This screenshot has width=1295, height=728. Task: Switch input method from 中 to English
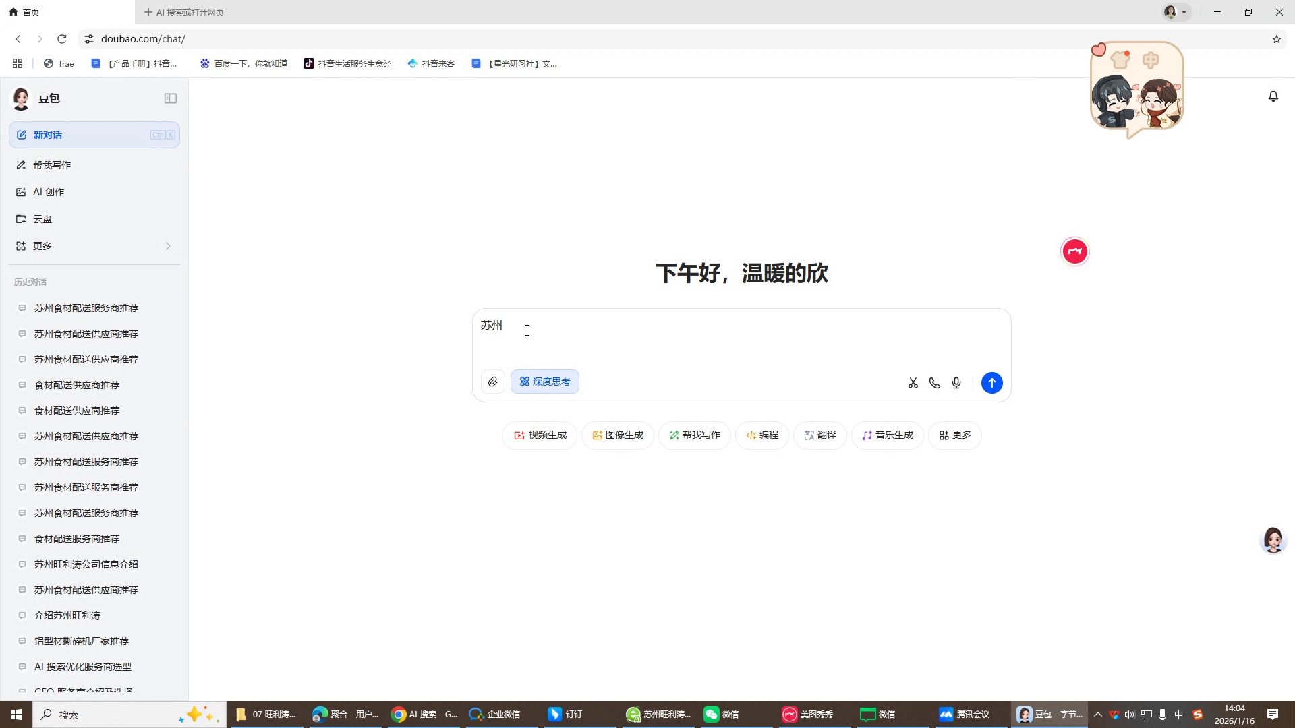tap(1179, 715)
